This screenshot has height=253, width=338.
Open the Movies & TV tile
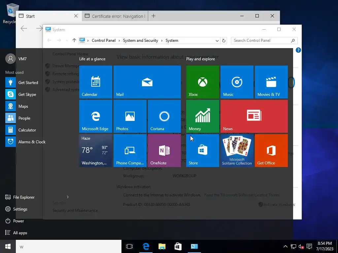pyautogui.click(x=271, y=82)
